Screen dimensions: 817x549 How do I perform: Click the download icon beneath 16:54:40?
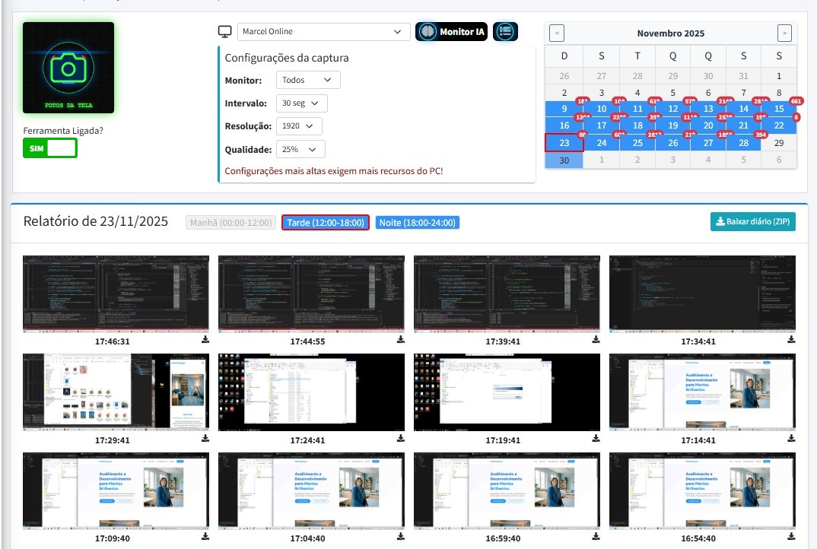[x=790, y=538]
